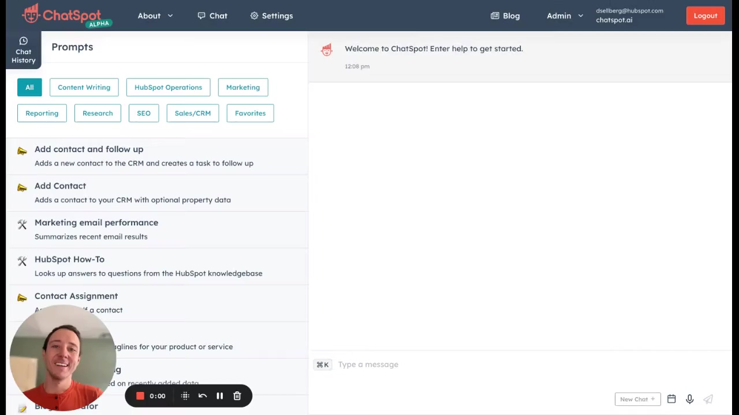The width and height of the screenshot is (739, 415).
Task: Click the Settings gear icon
Action: point(254,16)
